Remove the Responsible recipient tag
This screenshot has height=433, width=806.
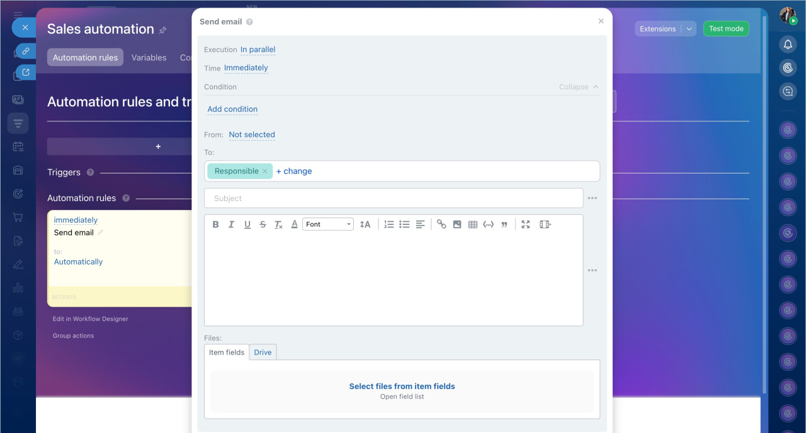[x=265, y=171]
